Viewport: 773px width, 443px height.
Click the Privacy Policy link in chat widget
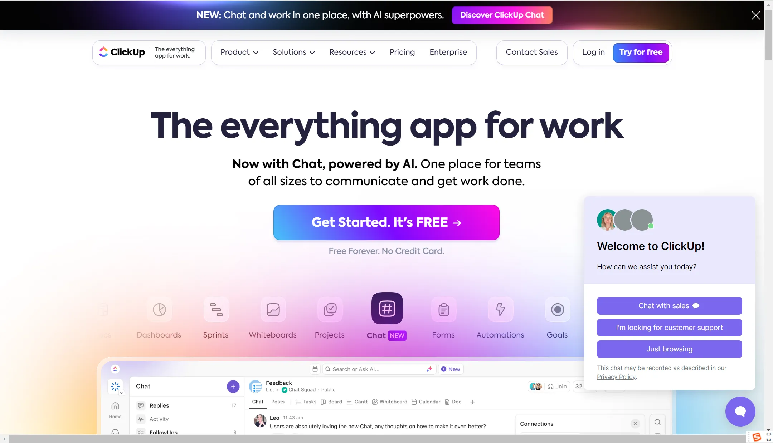tap(616, 377)
